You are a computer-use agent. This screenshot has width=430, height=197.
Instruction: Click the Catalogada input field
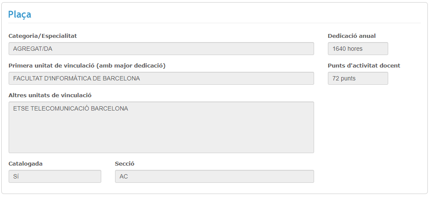(x=55, y=176)
